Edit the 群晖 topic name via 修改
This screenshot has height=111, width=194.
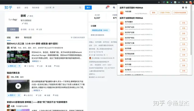30,16
